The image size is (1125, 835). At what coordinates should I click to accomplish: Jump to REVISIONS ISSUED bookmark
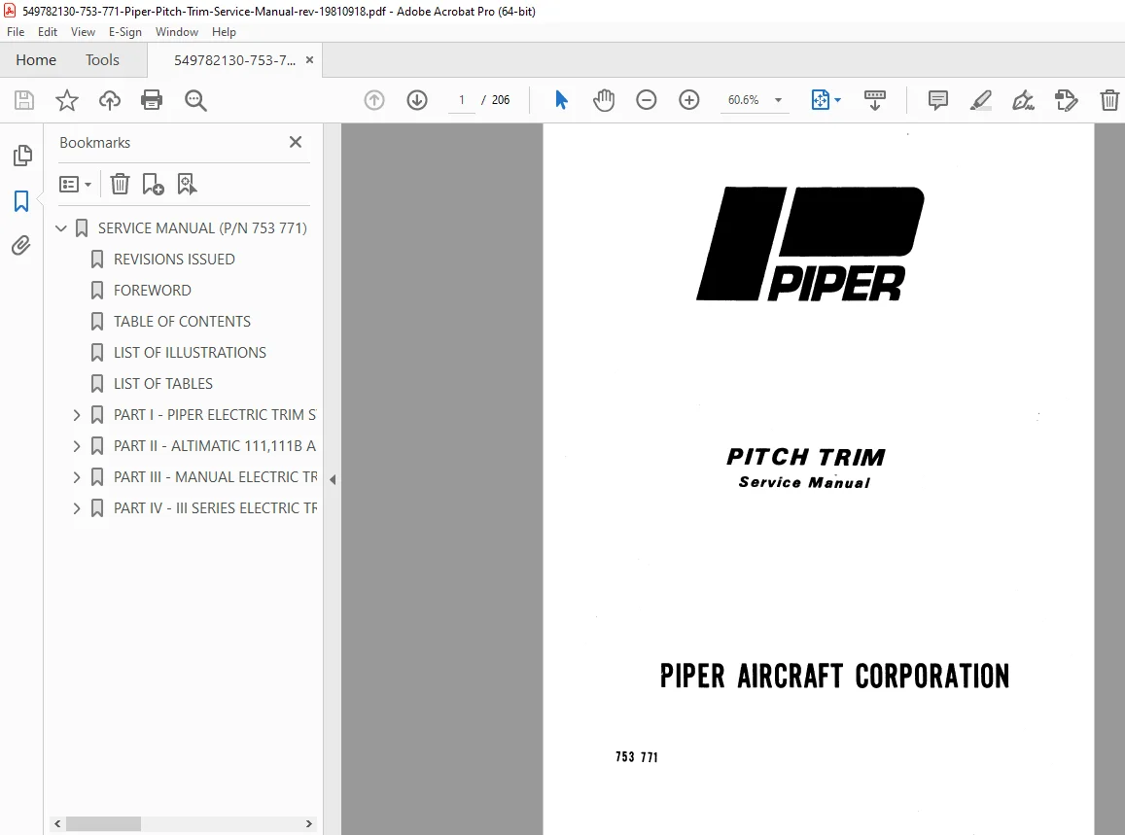click(x=174, y=259)
